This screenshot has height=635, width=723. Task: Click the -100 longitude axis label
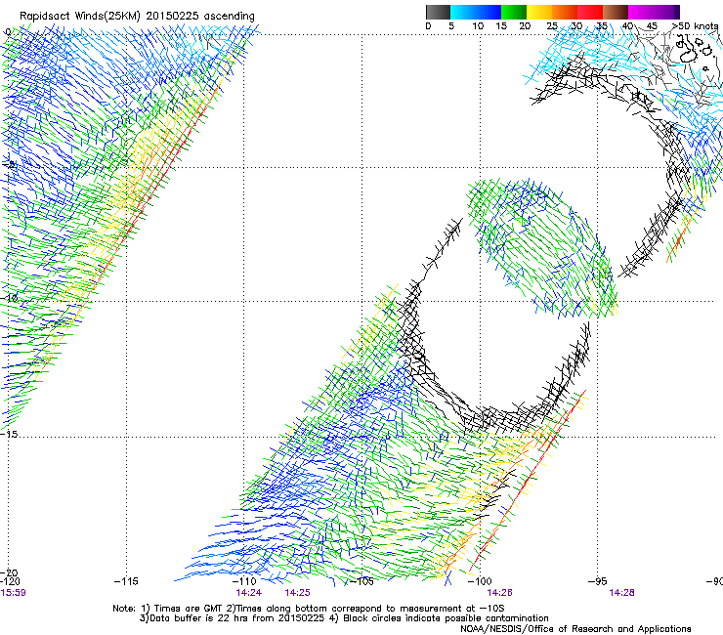480,581
